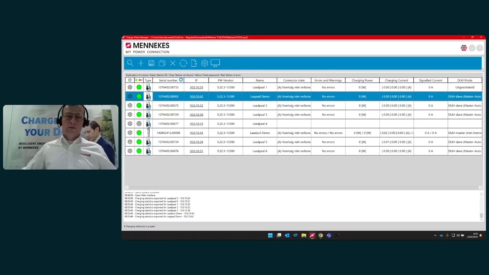The width and height of the screenshot is (489, 275).
Task: Click the search magnifier toolbar icon
Action: pos(130,63)
